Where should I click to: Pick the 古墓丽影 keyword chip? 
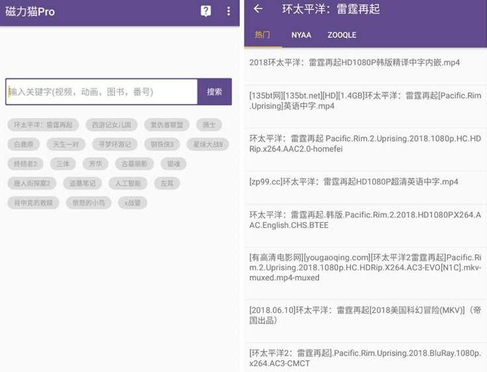point(134,164)
